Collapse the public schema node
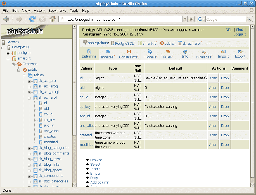256x195 pixels. pyautogui.click(x=19, y=70)
